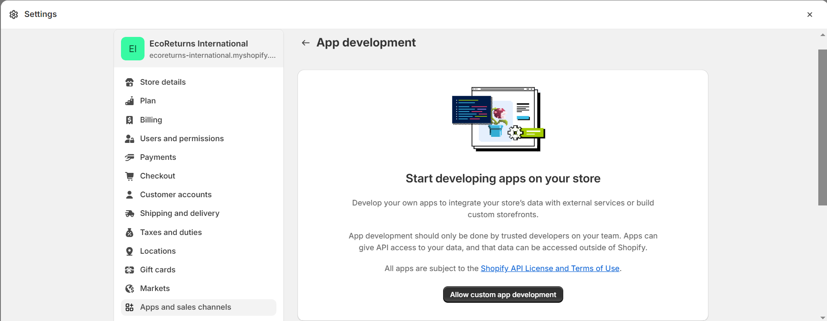Select Taxes and duties in sidebar
Viewport: 827px width, 321px height.
point(171,232)
